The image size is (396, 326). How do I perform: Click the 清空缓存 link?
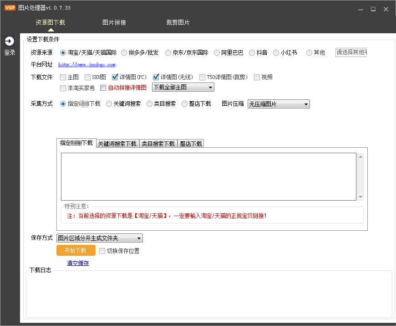(77, 263)
